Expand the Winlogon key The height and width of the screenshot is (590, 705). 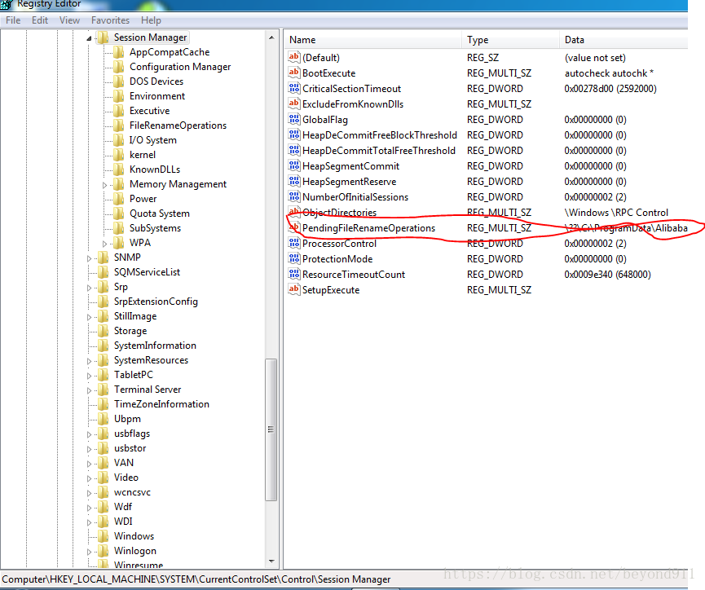(x=89, y=552)
